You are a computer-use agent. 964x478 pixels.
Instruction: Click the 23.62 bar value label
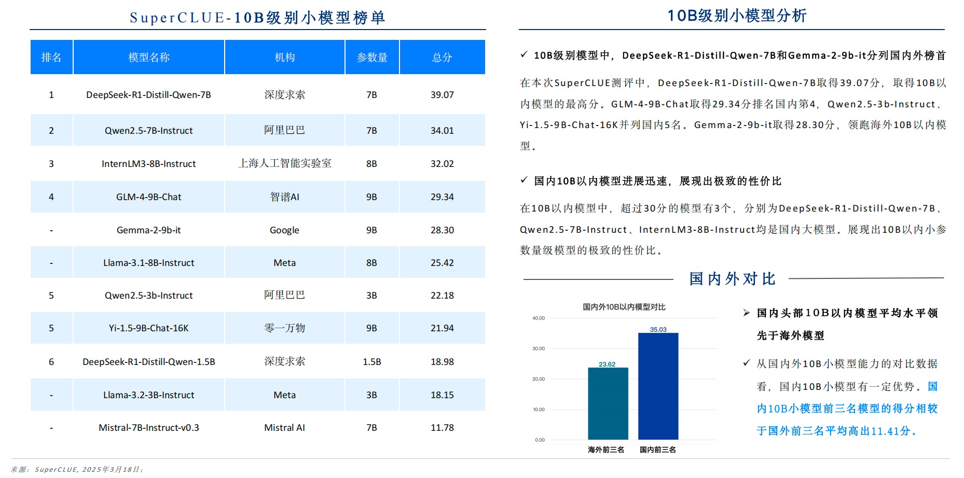(607, 364)
